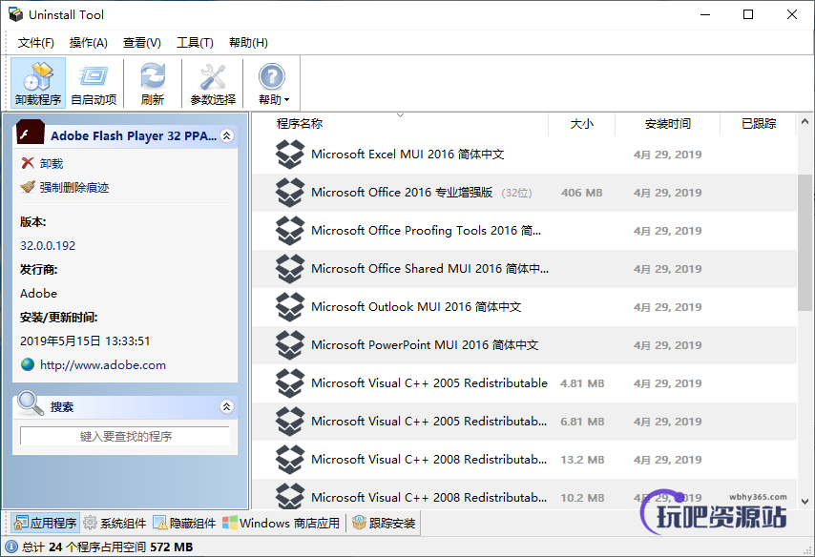Sort by the 已跟踪 column header
The width and height of the screenshot is (815, 557).
click(x=759, y=124)
